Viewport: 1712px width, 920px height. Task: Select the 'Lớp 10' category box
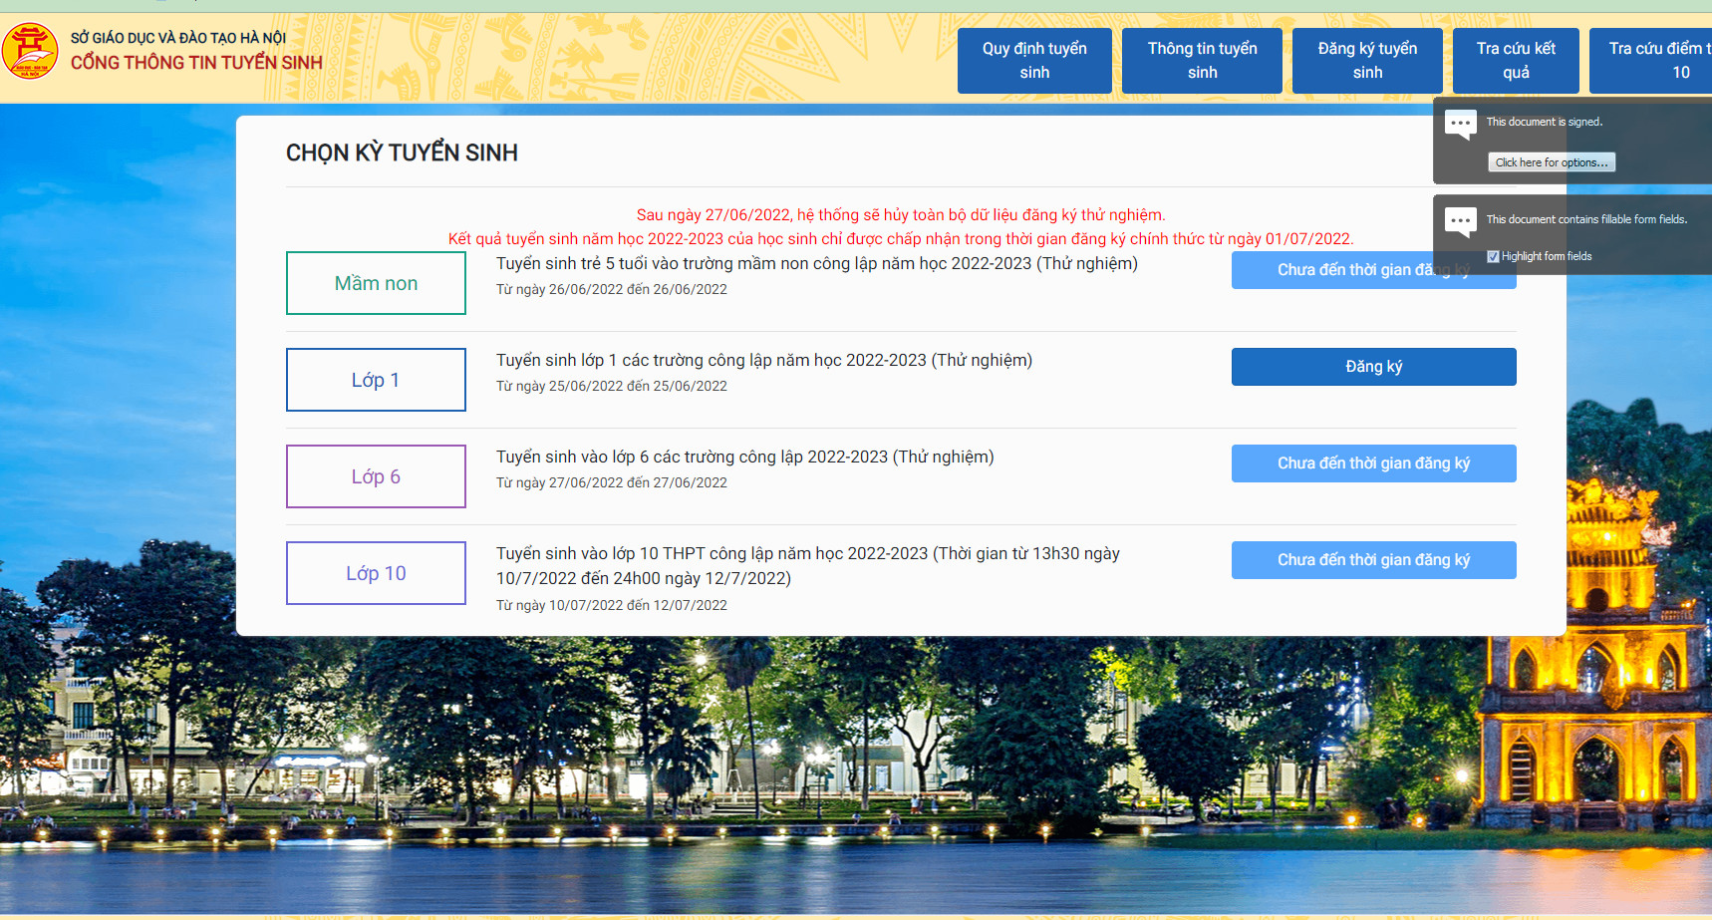[376, 573]
